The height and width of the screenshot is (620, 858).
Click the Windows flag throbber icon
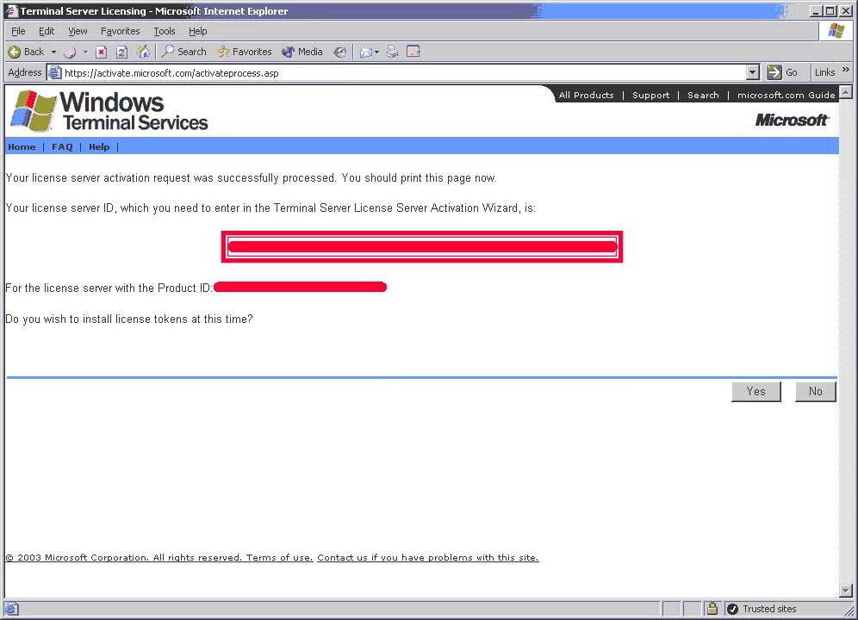tap(836, 31)
